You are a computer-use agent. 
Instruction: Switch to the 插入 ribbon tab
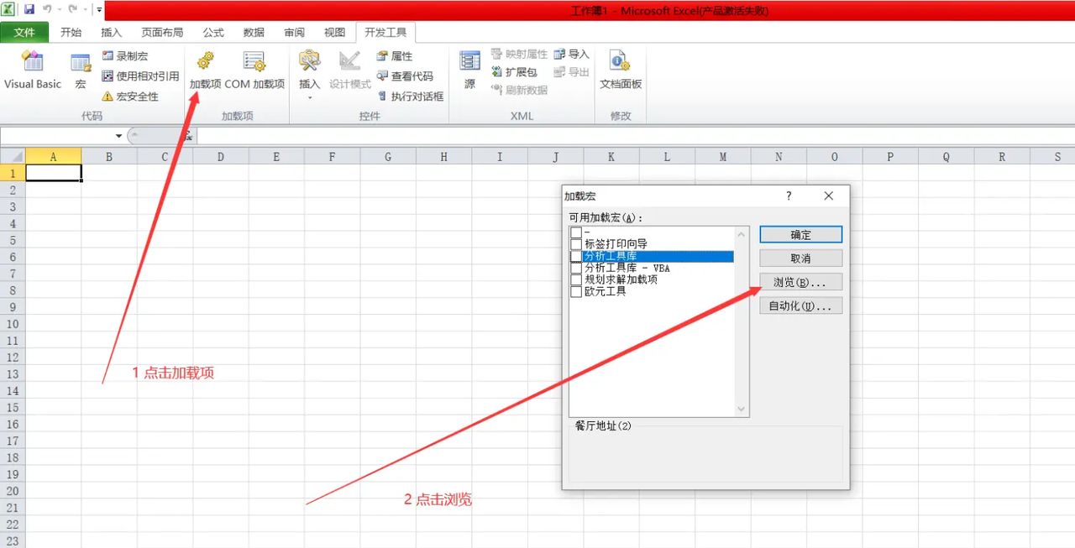coord(111,33)
